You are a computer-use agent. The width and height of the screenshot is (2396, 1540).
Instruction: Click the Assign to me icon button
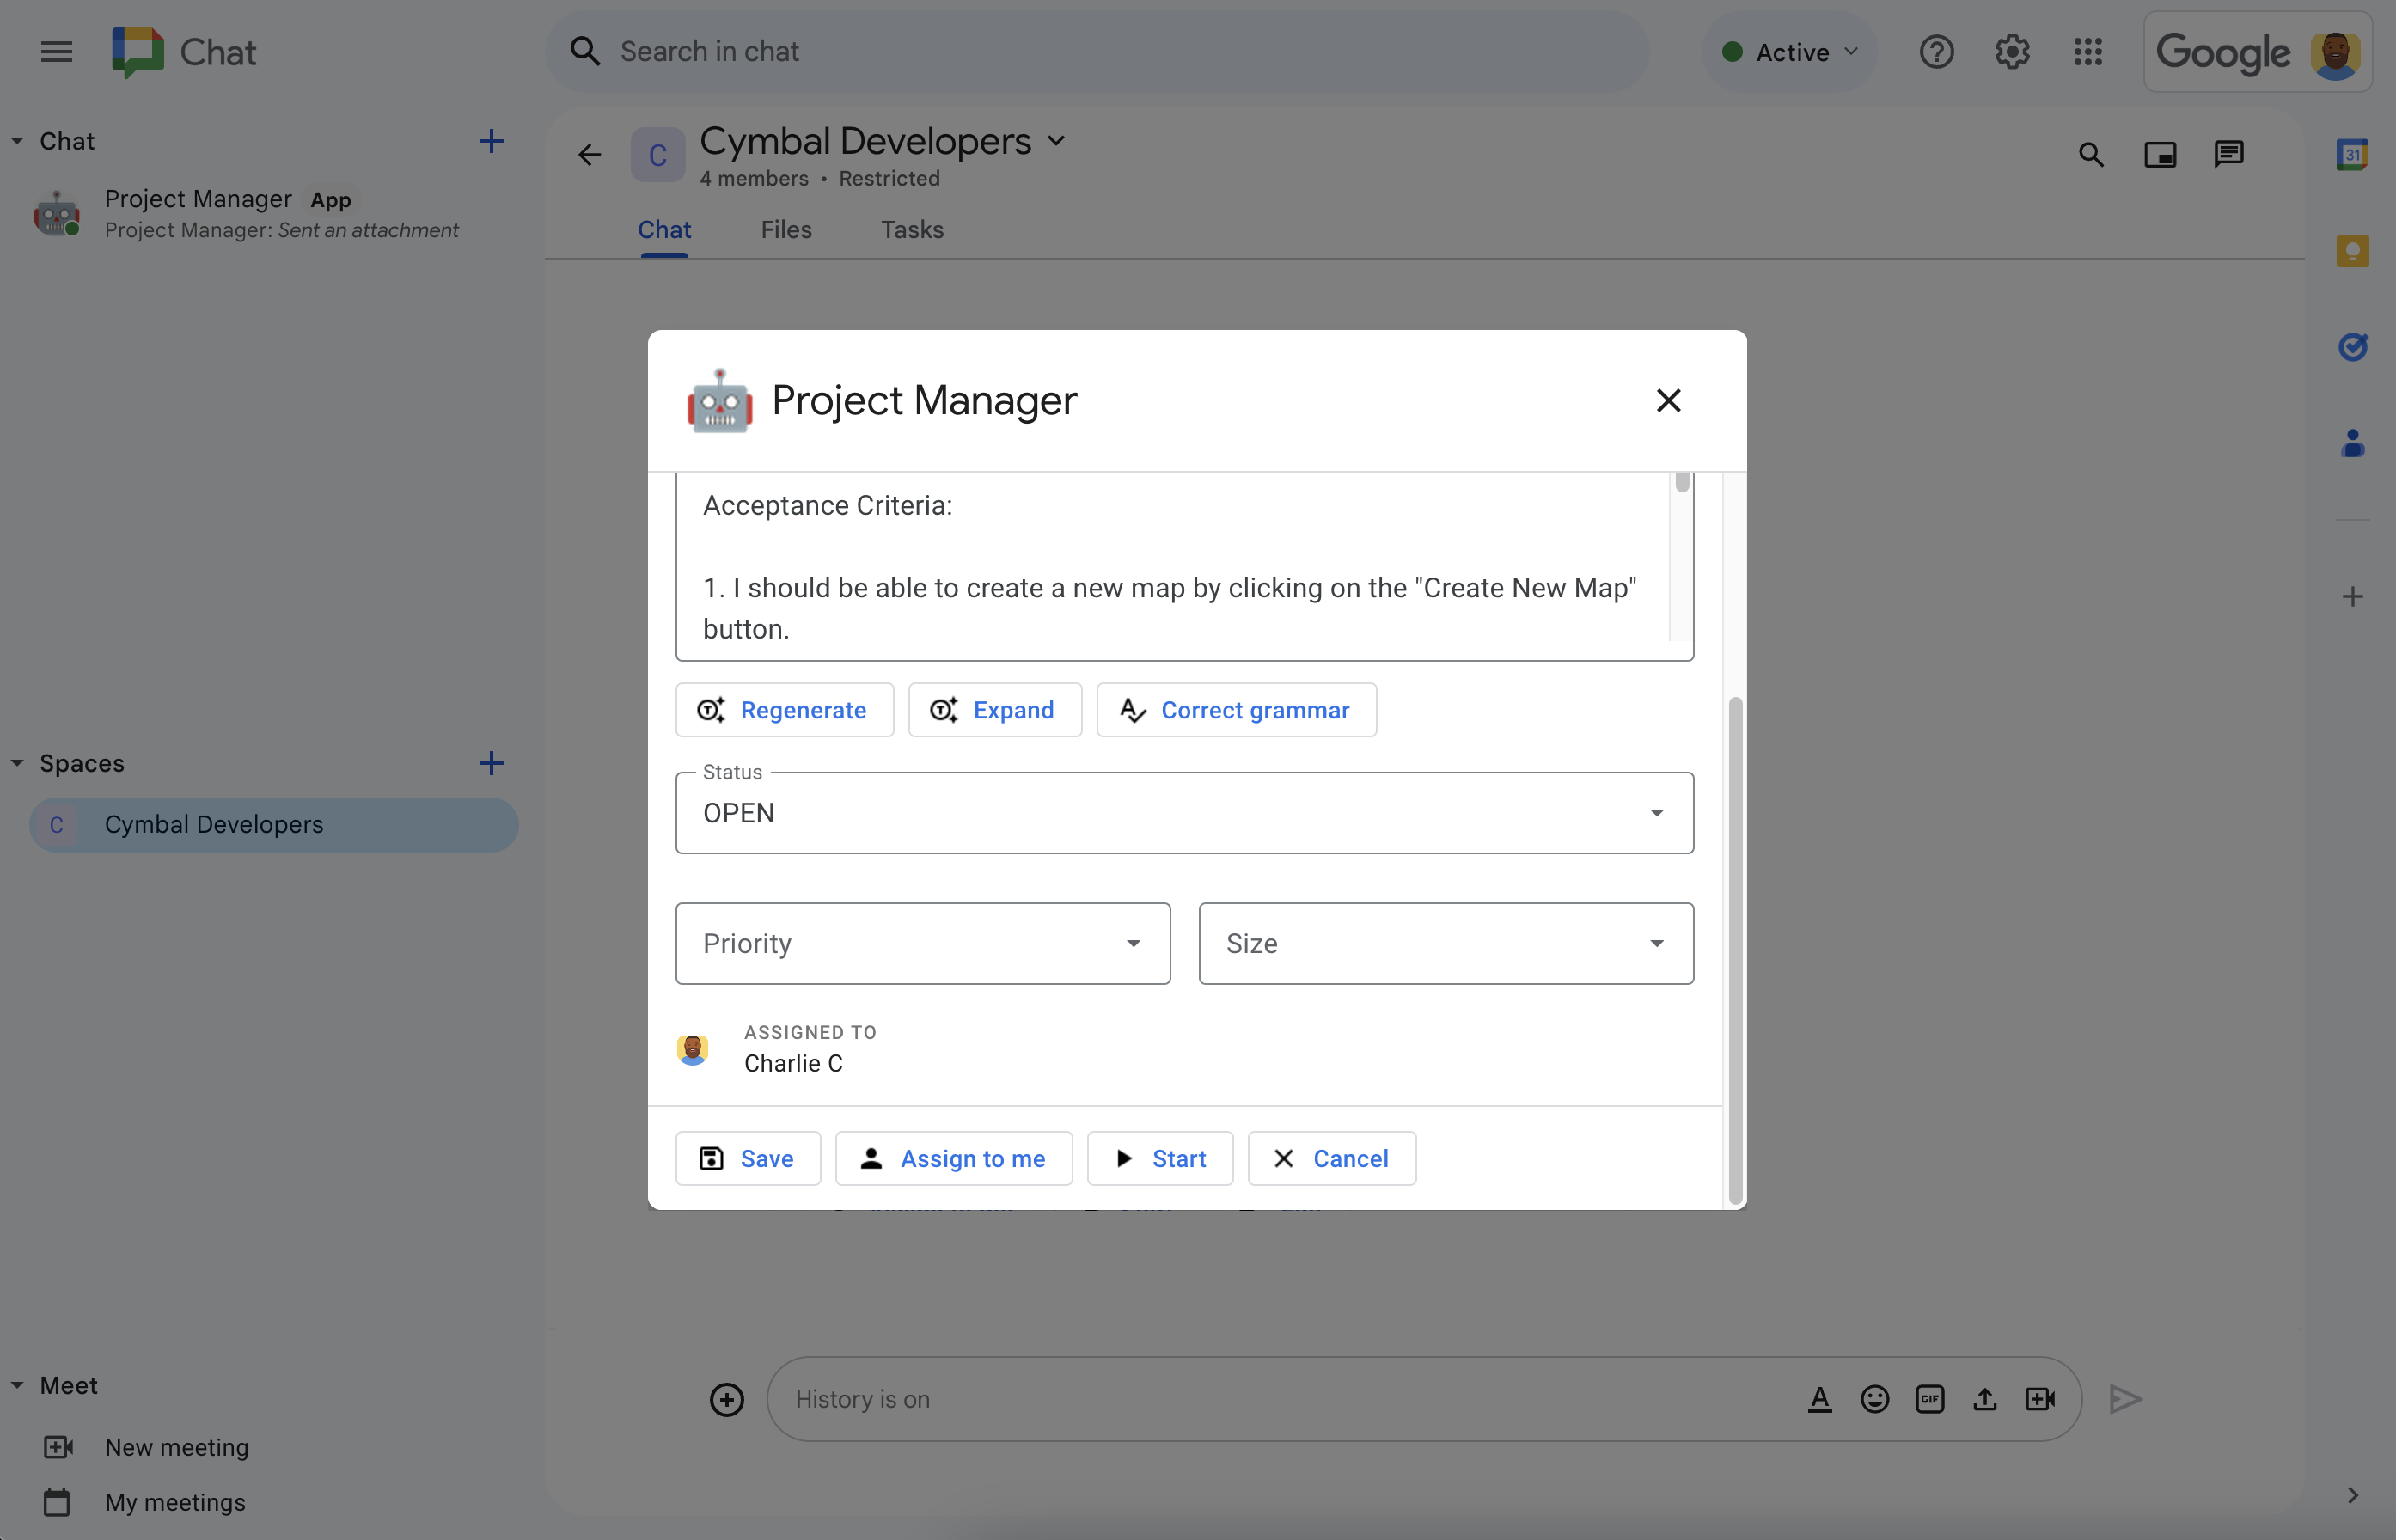pyautogui.click(x=870, y=1156)
